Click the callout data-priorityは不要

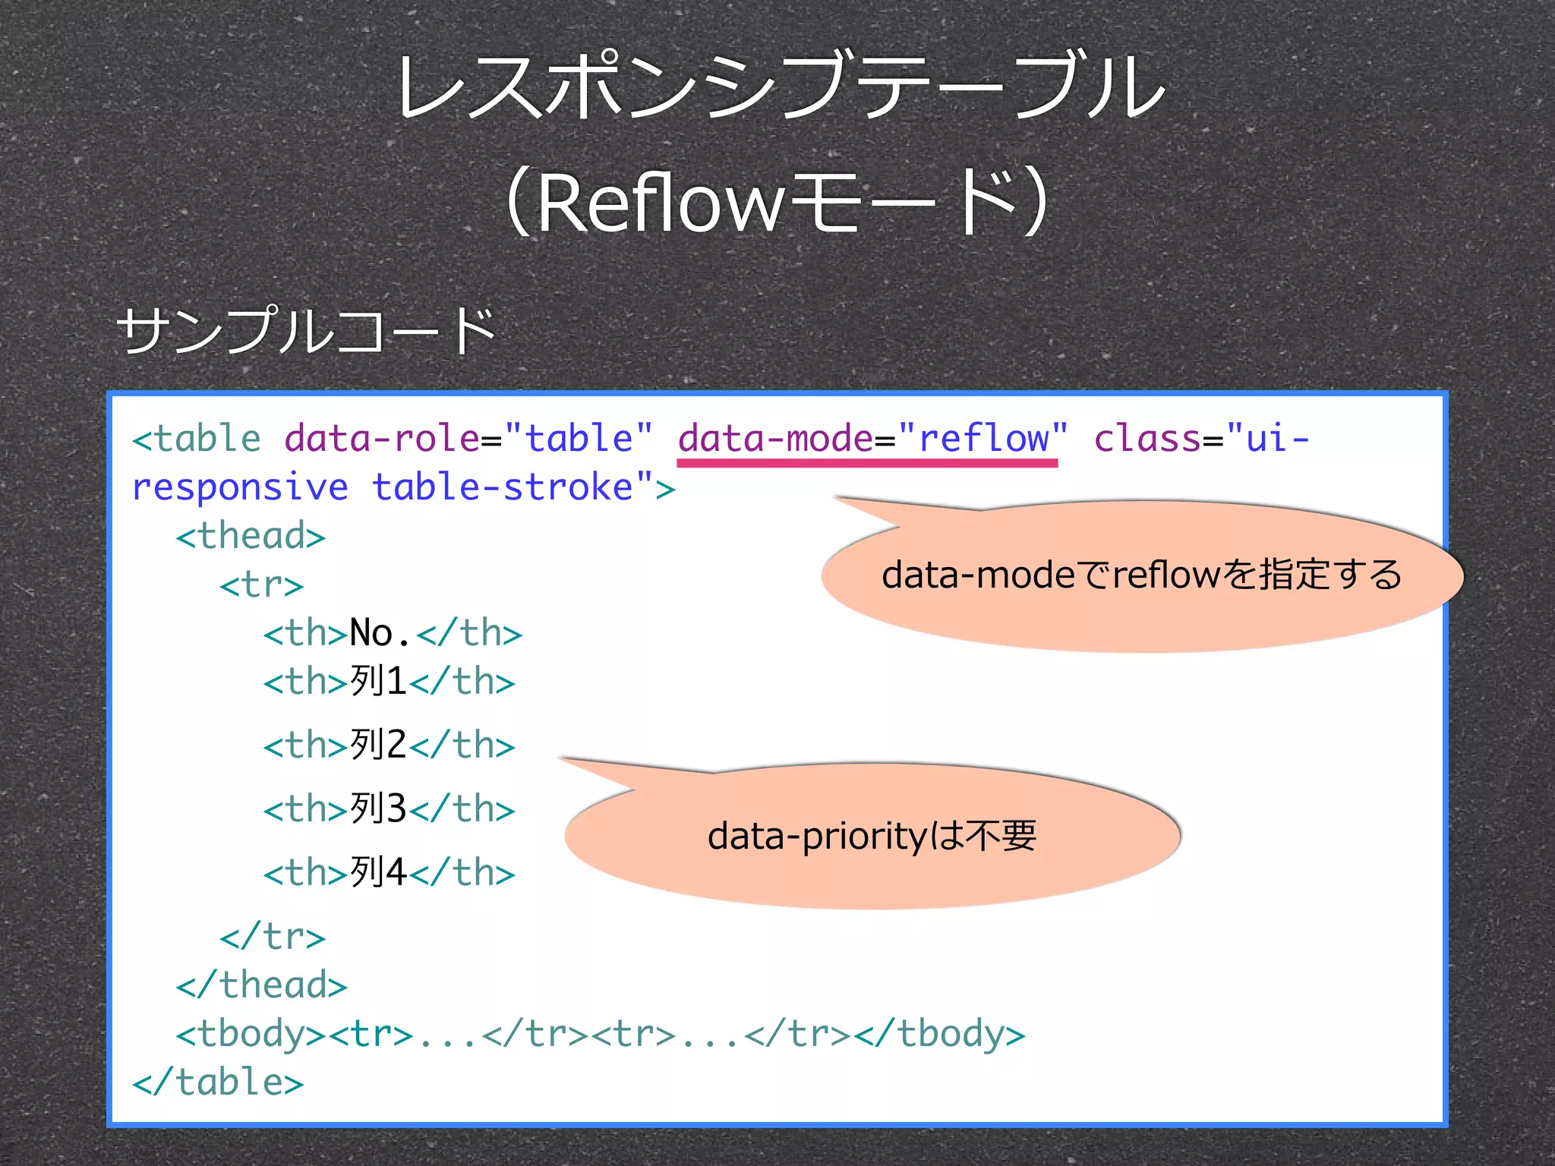pyautogui.click(x=872, y=836)
